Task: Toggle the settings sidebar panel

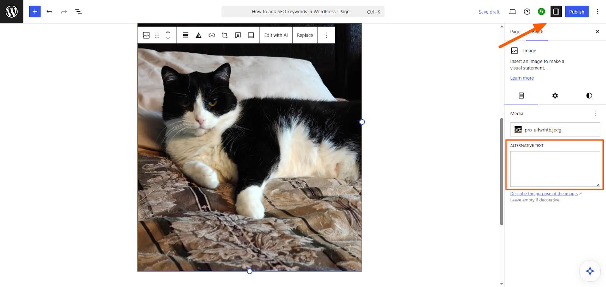Action: click(556, 12)
